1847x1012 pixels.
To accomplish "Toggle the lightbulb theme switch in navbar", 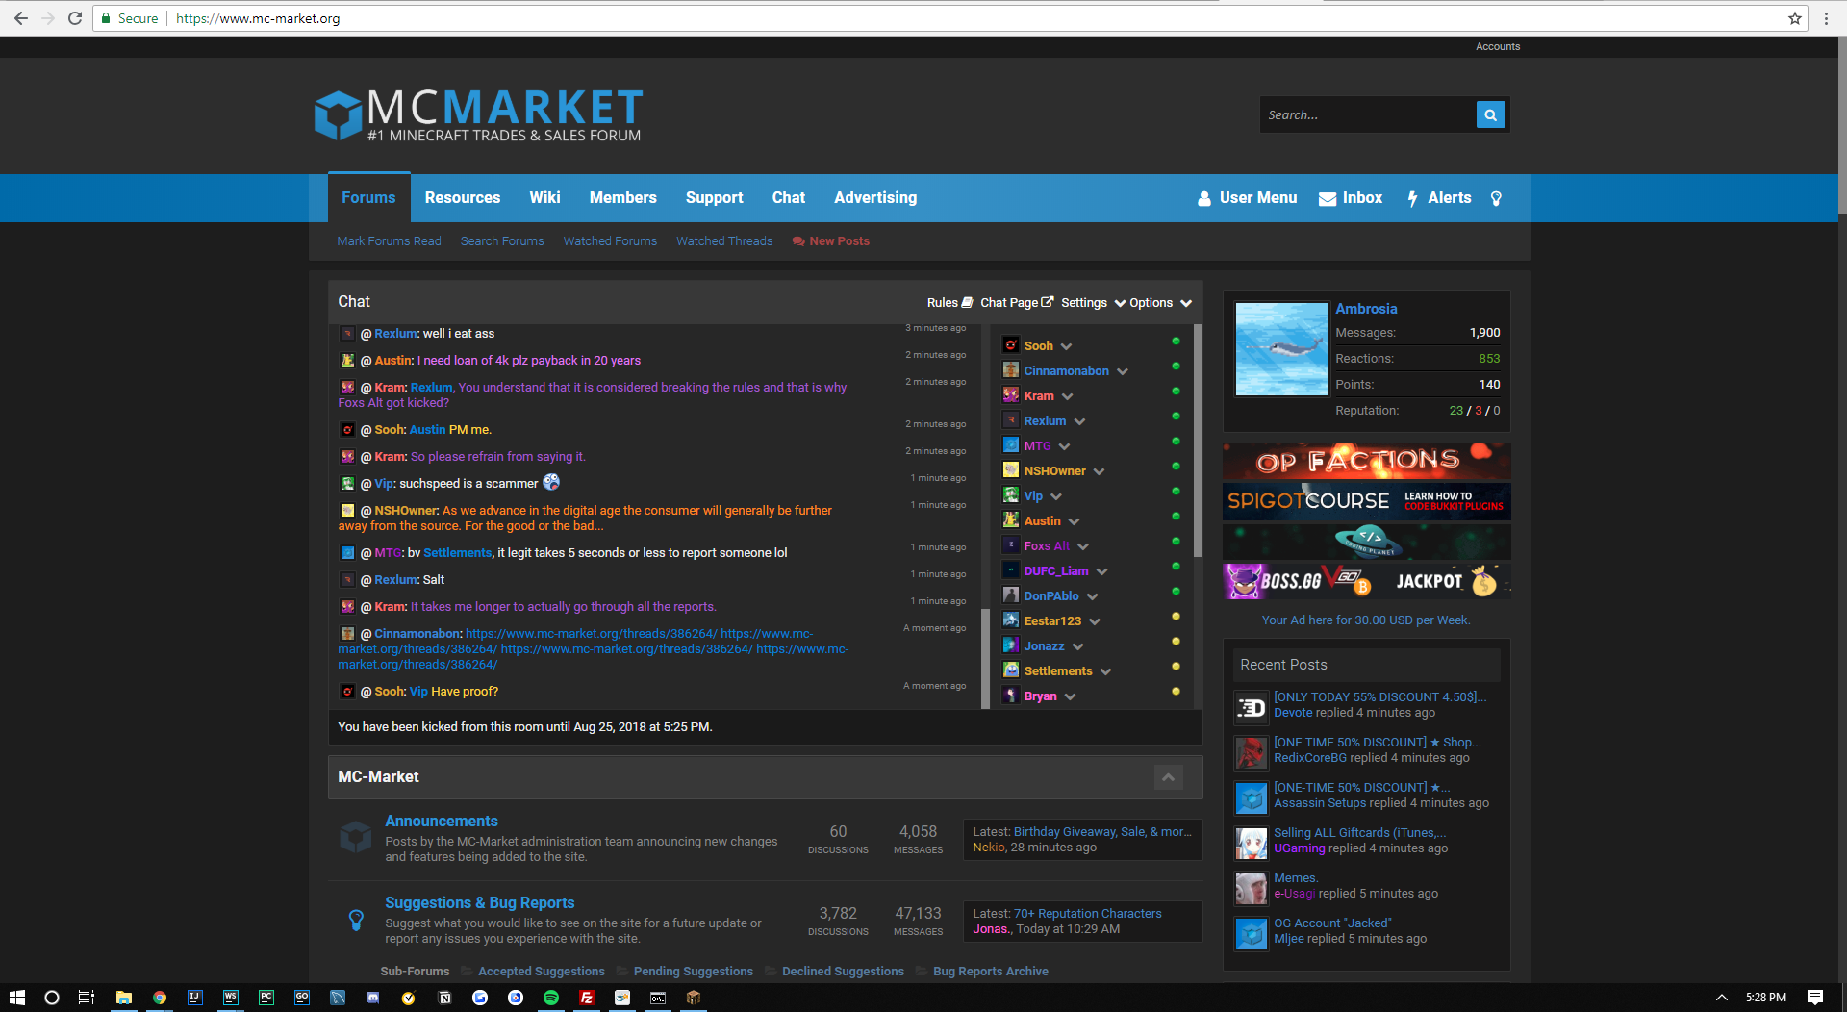I will [x=1496, y=198].
